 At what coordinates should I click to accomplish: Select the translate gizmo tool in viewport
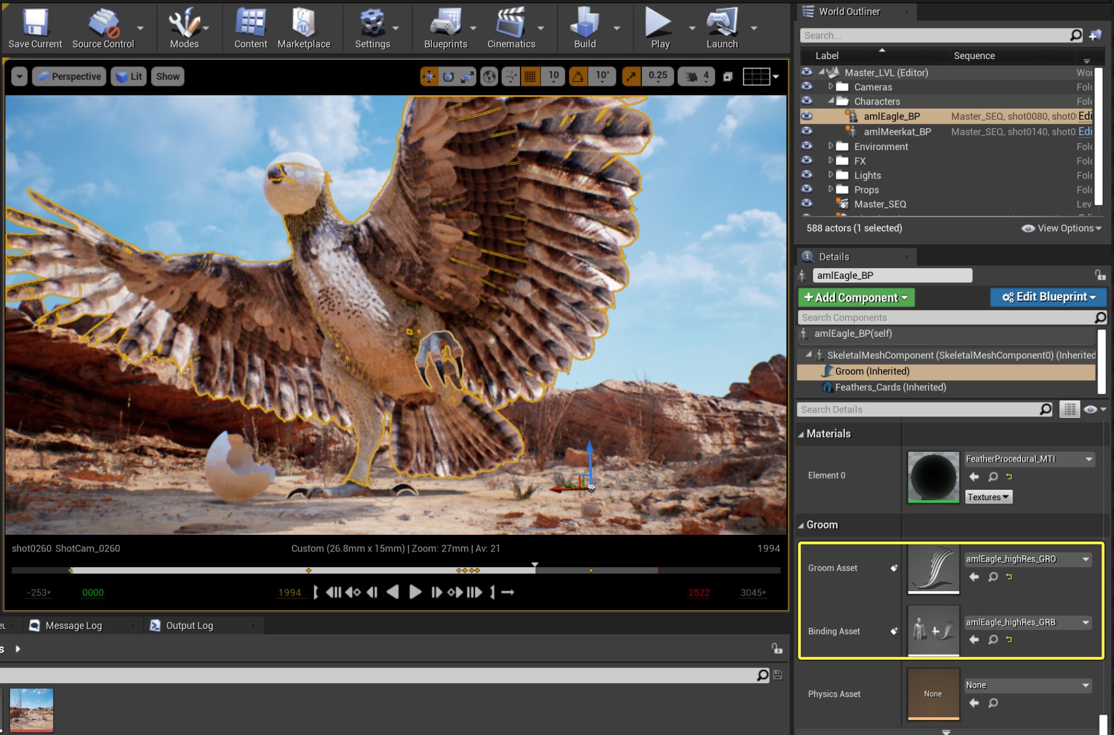coord(429,76)
